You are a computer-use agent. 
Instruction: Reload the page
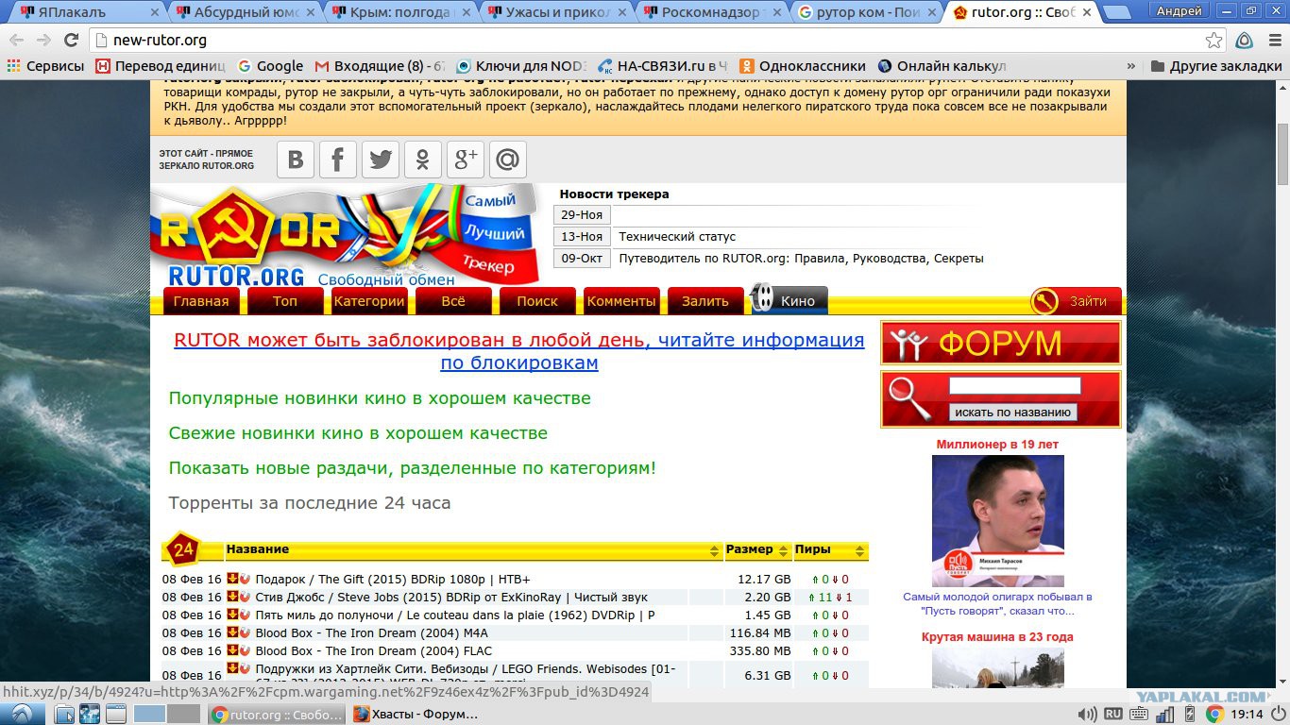pyautogui.click(x=71, y=41)
